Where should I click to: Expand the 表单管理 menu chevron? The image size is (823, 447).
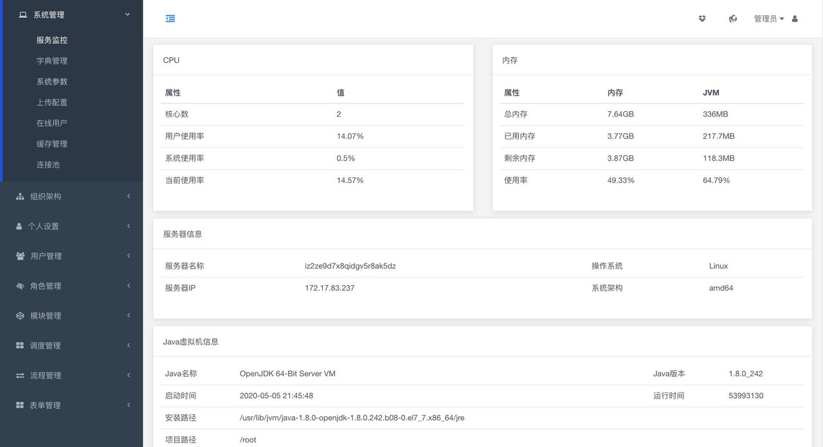(129, 405)
